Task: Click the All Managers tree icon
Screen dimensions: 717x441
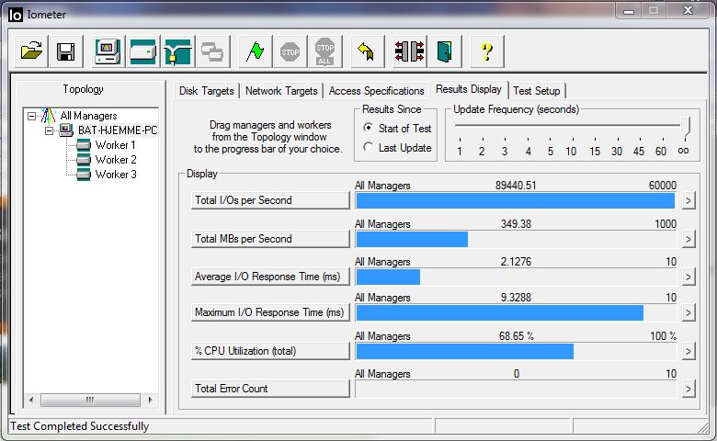Action: [48, 116]
